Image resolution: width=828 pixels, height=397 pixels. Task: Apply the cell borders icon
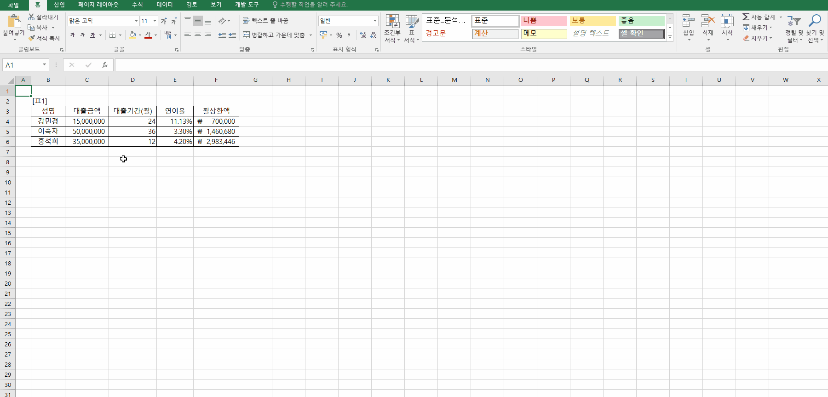tap(112, 35)
